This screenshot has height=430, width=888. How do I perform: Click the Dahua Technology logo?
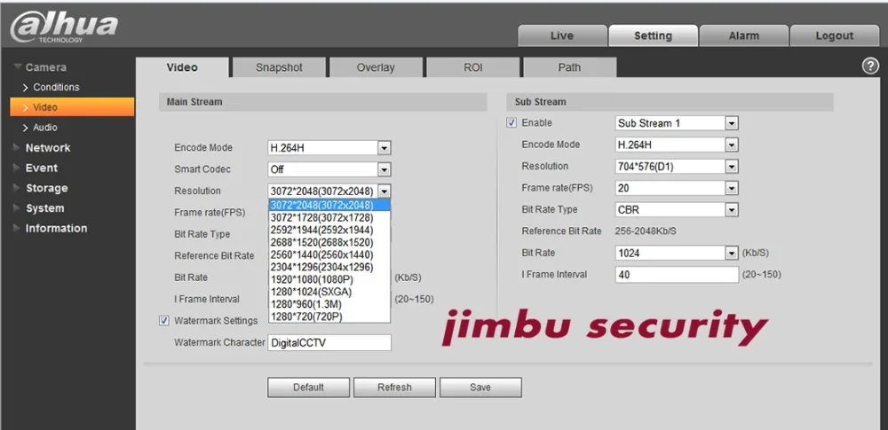(64, 27)
